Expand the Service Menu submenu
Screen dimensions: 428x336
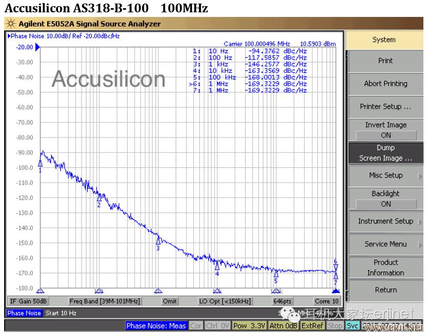point(385,244)
